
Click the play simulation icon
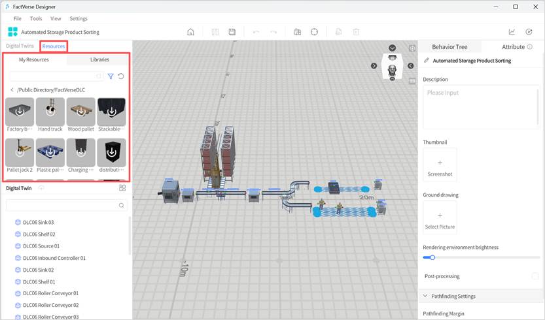[x=529, y=32]
